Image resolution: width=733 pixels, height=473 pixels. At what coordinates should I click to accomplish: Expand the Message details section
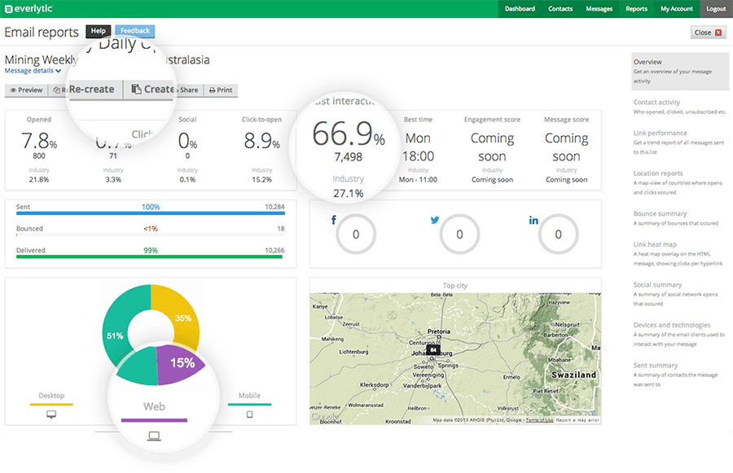coord(31,71)
